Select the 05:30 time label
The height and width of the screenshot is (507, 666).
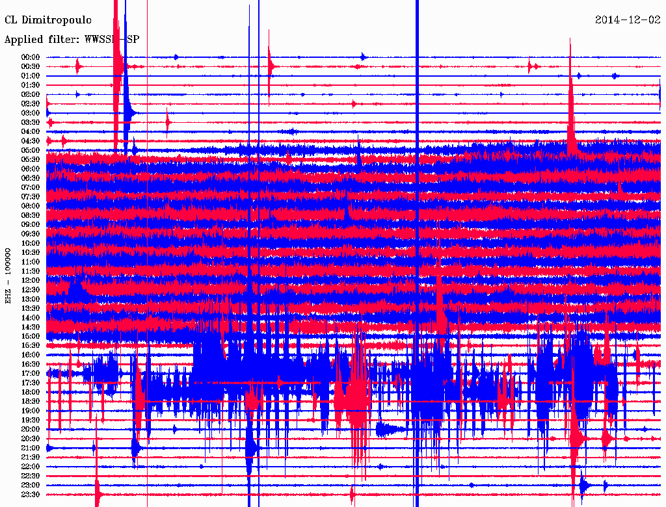click(31, 159)
